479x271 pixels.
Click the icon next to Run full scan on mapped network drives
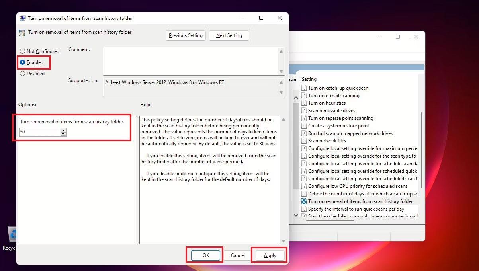304,133
